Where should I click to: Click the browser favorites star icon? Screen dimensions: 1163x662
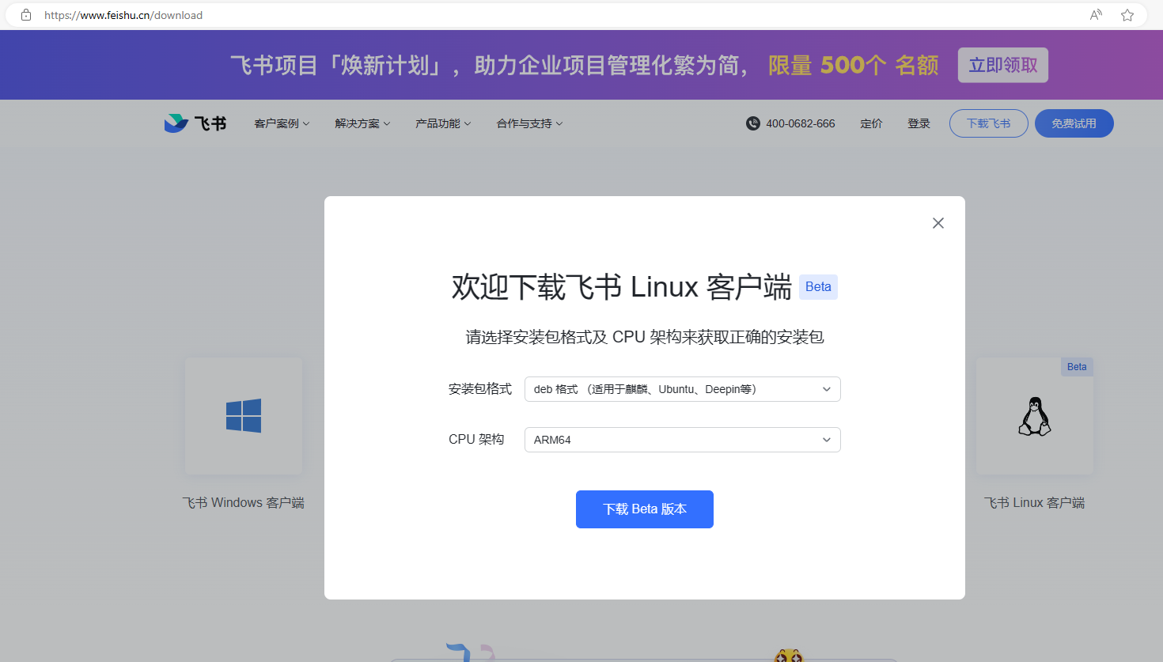[1127, 15]
